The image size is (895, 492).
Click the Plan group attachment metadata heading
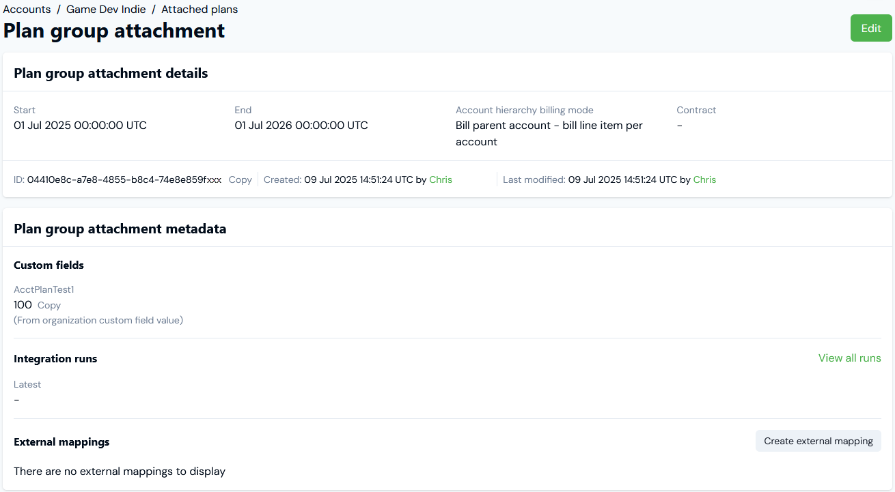(x=120, y=229)
